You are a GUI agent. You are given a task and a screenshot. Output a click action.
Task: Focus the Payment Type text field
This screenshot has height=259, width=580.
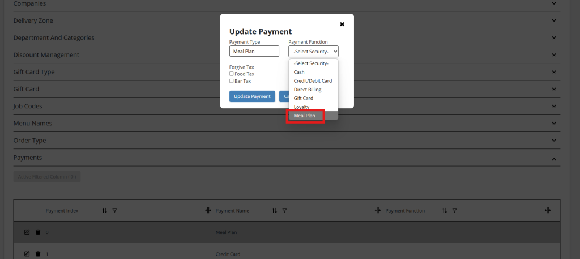254,51
